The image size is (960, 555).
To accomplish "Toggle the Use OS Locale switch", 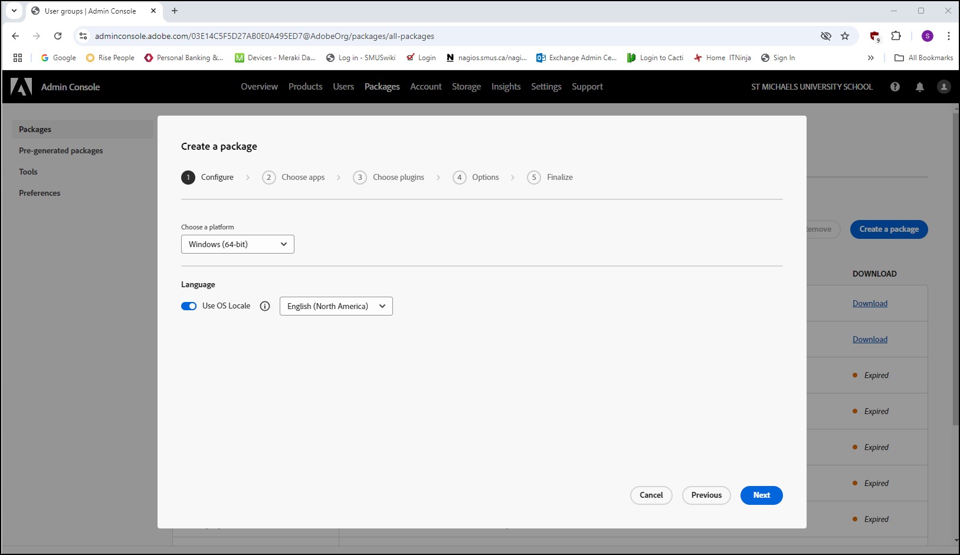I will coord(189,306).
